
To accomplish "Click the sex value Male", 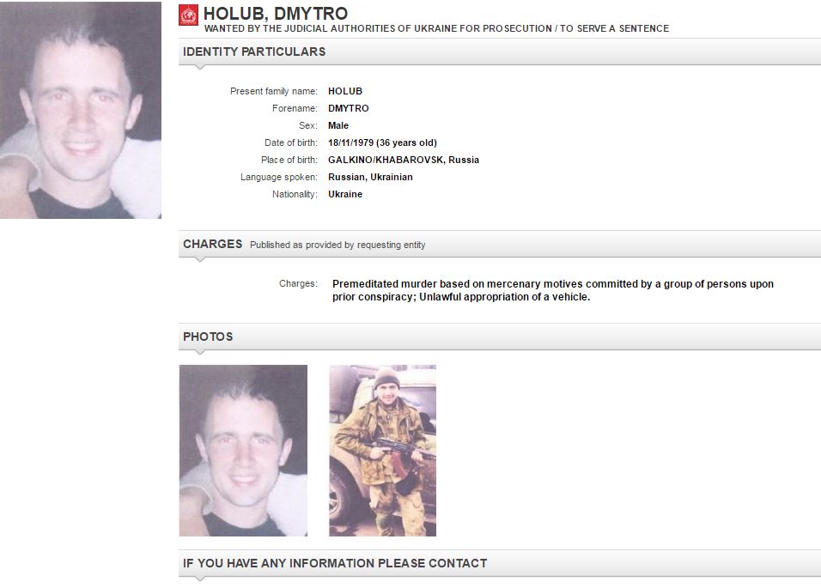I will 338,125.
